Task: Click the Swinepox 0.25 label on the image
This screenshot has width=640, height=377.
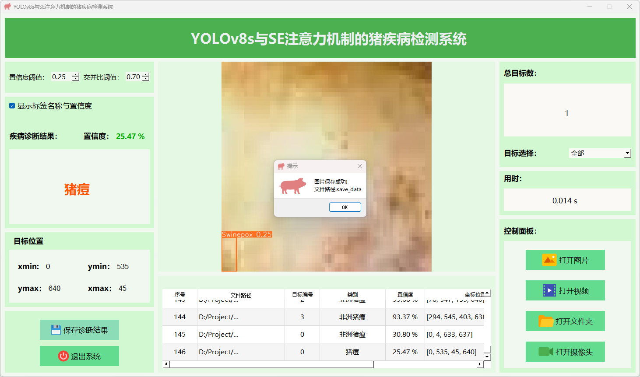Action: [247, 234]
